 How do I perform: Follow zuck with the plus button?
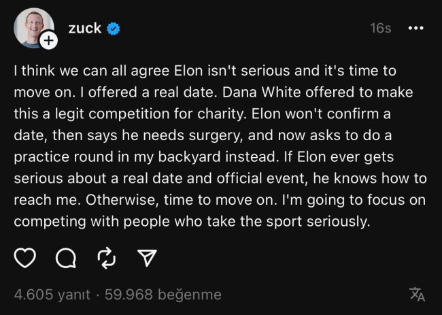49,42
